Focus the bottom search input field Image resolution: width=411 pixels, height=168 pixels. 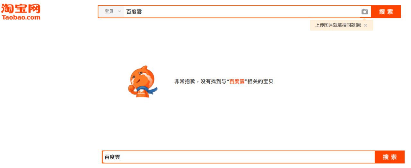coord(239,157)
